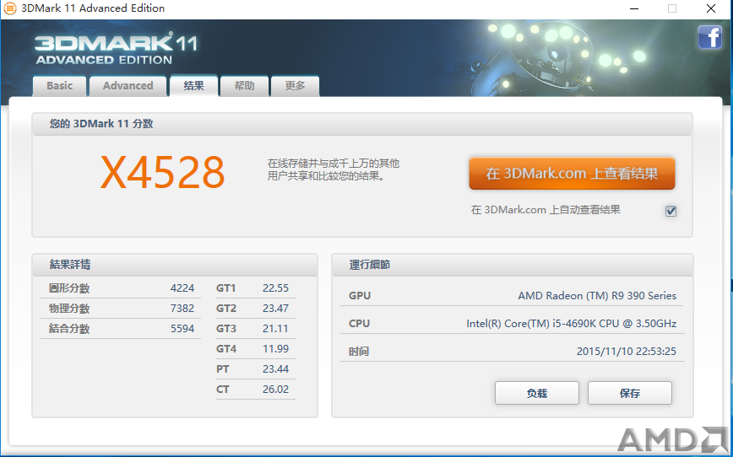This screenshot has width=733, height=457.
Task: Maximize the 3DMark 11 window
Action: [672, 8]
